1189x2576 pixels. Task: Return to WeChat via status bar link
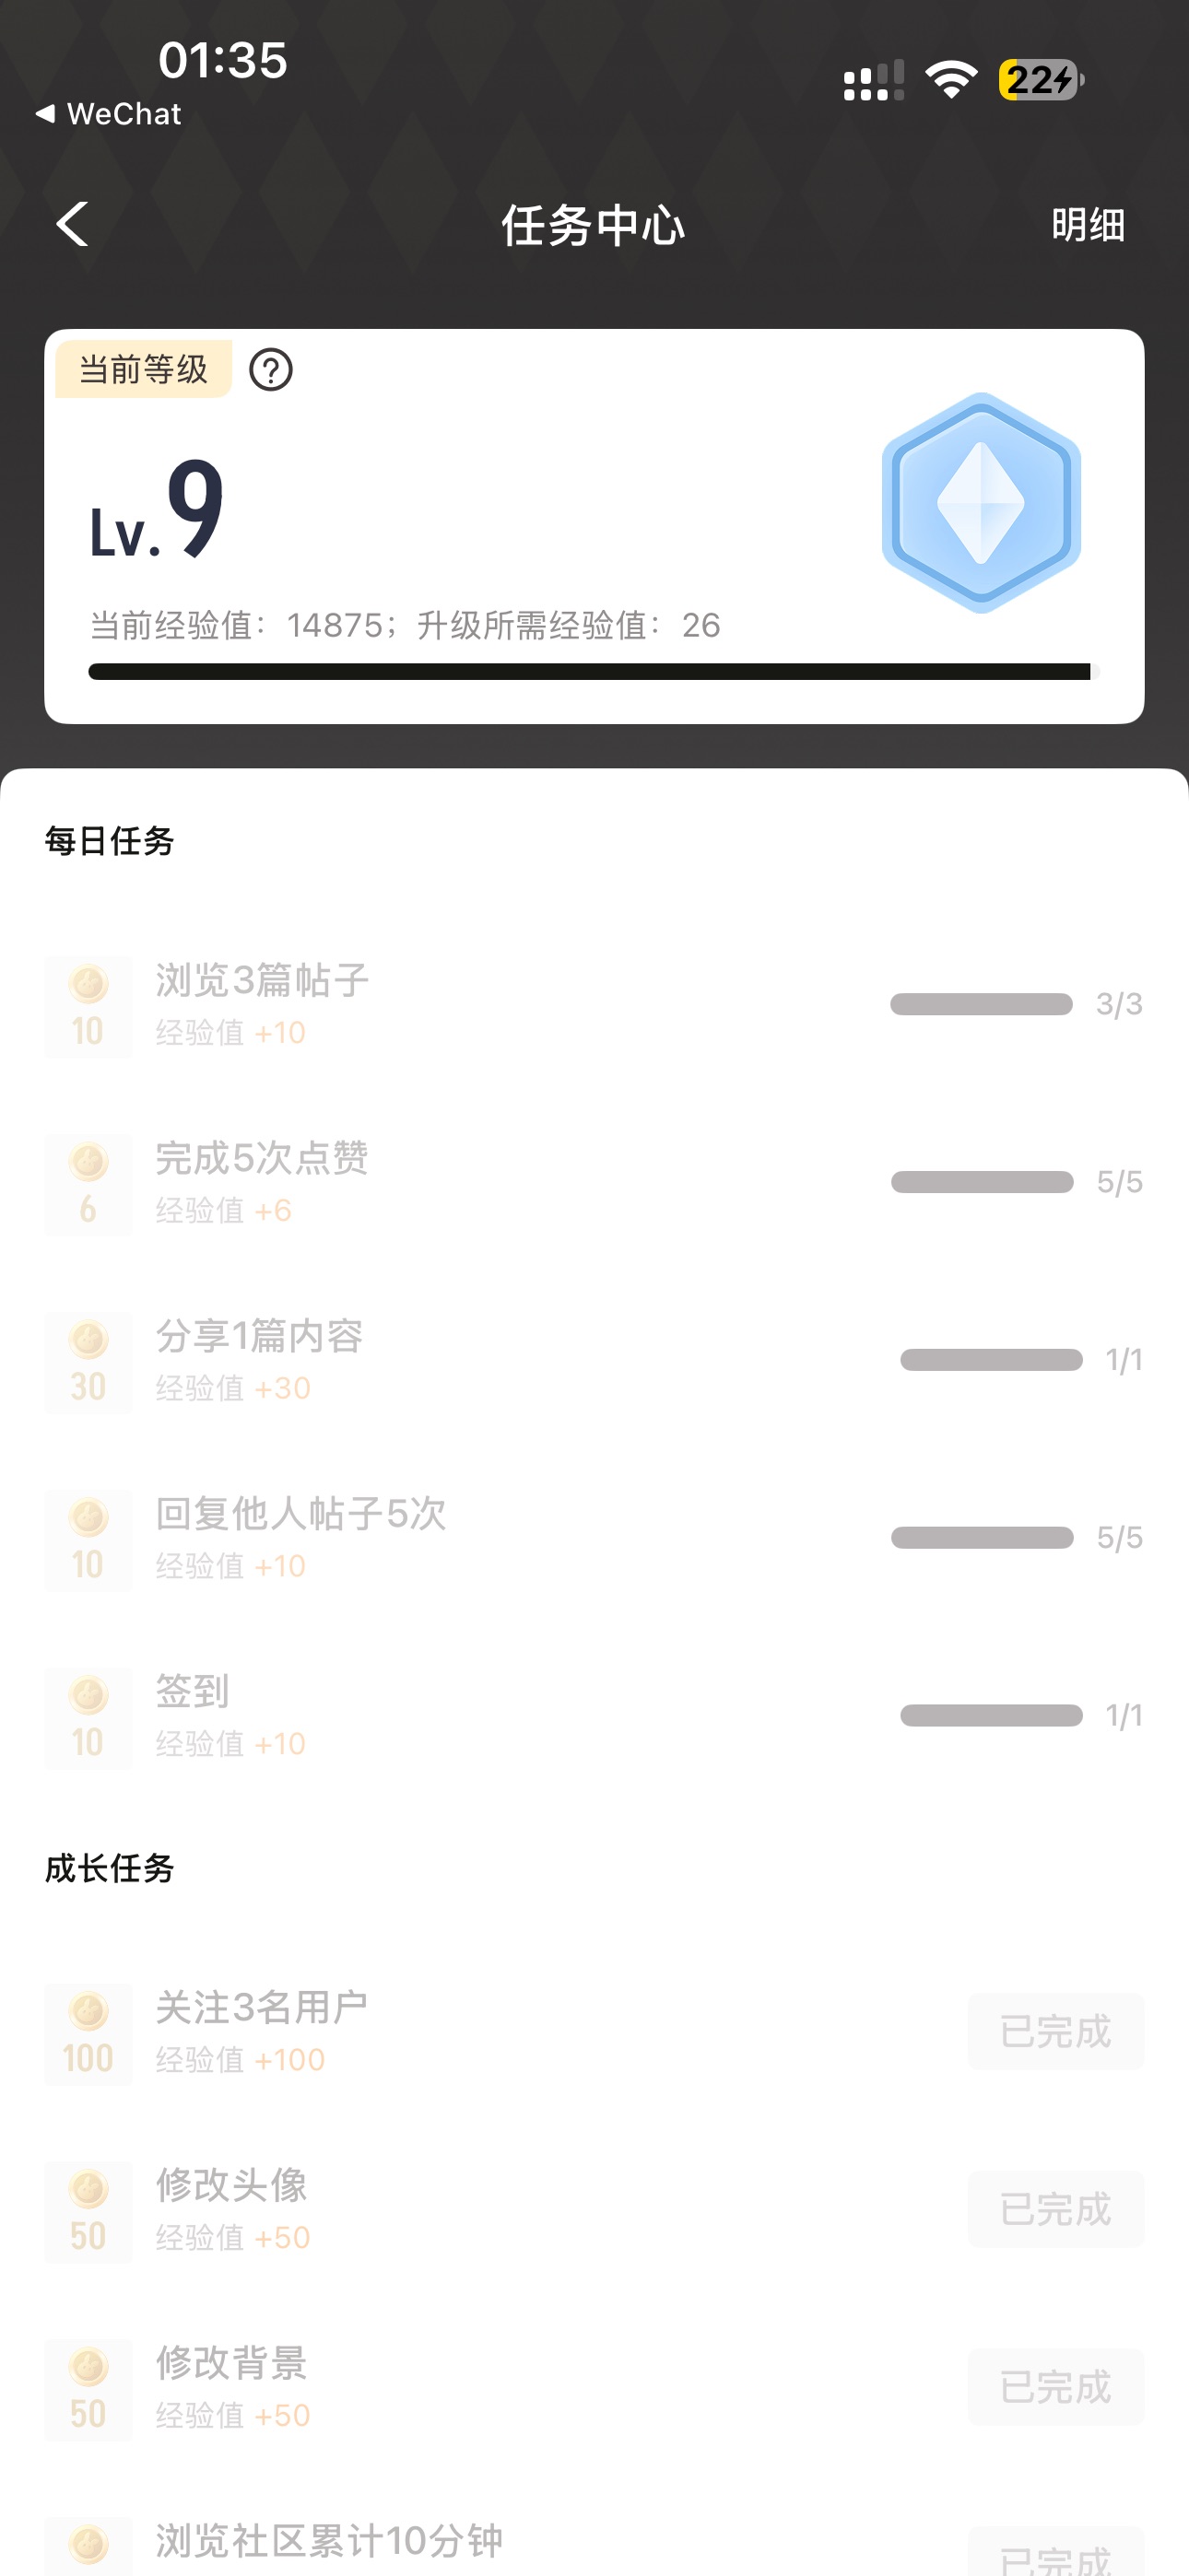coord(108,114)
